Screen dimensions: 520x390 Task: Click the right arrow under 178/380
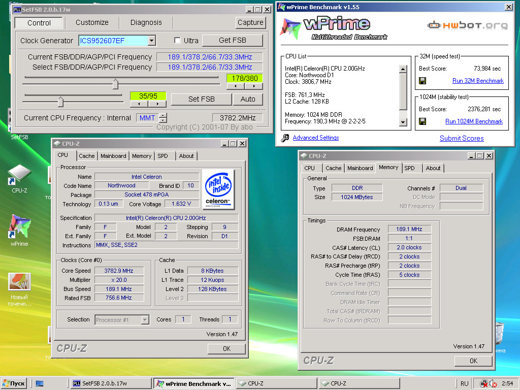coord(254,86)
